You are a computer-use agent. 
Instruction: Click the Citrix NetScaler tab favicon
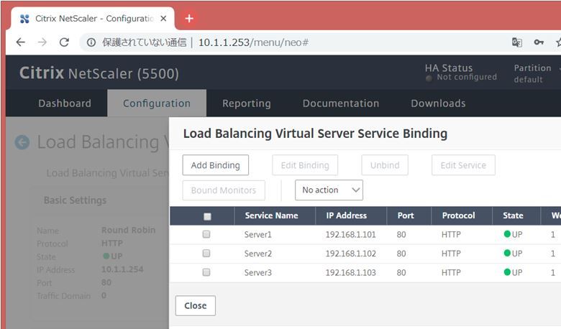[x=24, y=19]
